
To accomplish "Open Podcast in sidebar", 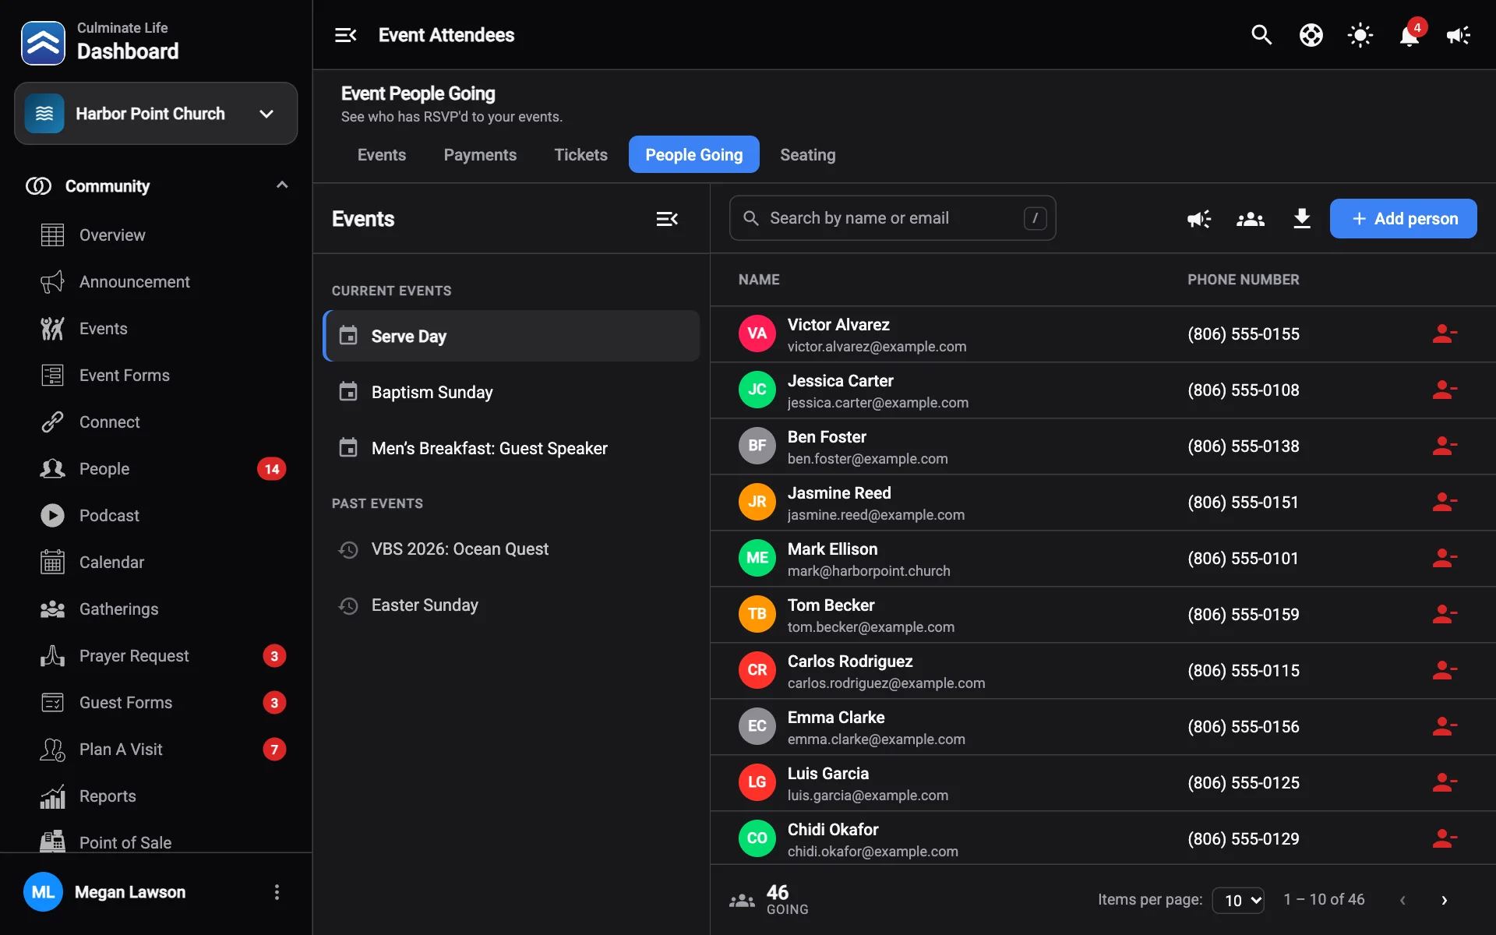I will [x=156, y=516].
